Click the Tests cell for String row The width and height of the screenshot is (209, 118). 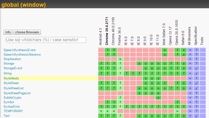(x=203, y=74)
